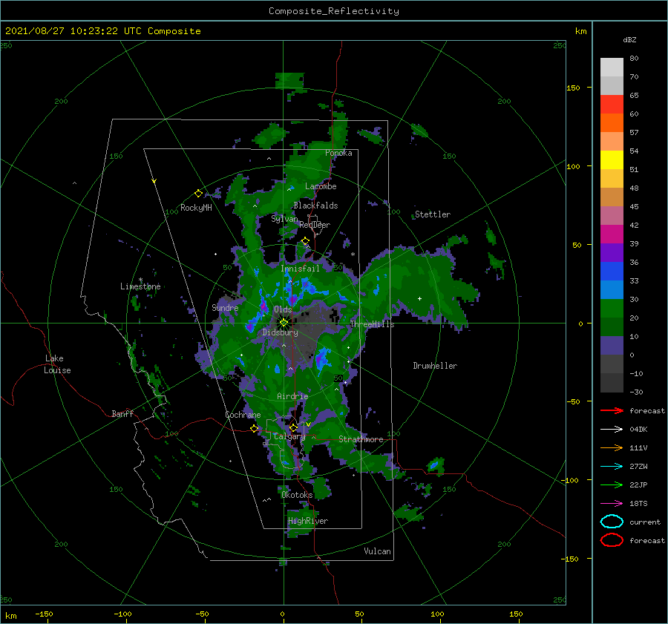Select the 54 dBZ yellow color swatch

click(x=612, y=160)
